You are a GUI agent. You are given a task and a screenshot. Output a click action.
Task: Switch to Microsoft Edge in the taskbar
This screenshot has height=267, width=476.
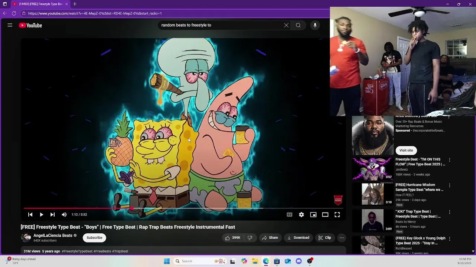coord(266,261)
